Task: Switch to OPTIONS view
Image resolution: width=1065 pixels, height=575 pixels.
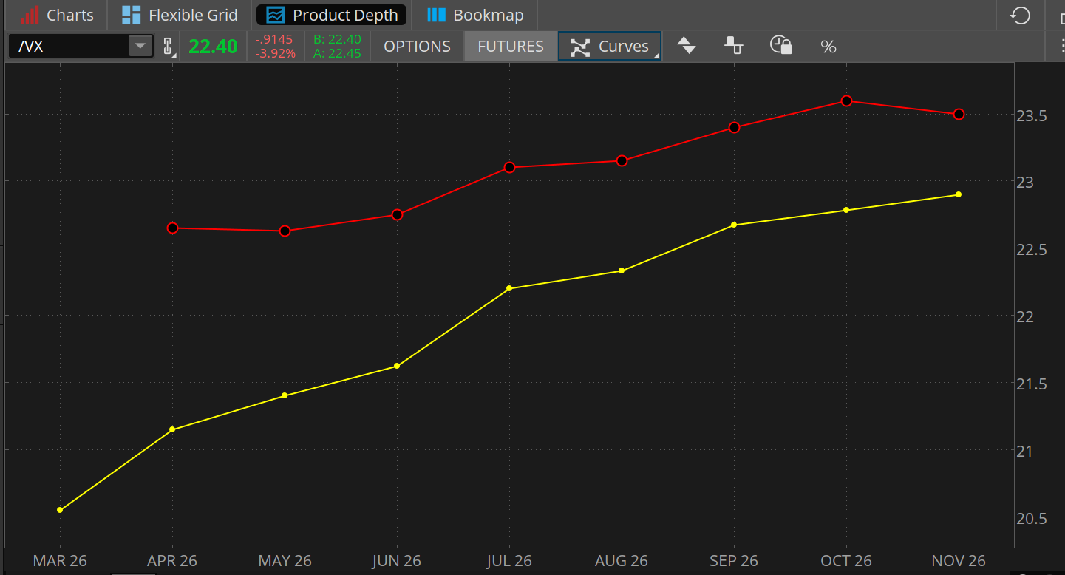Action: (x=417, y=47)
